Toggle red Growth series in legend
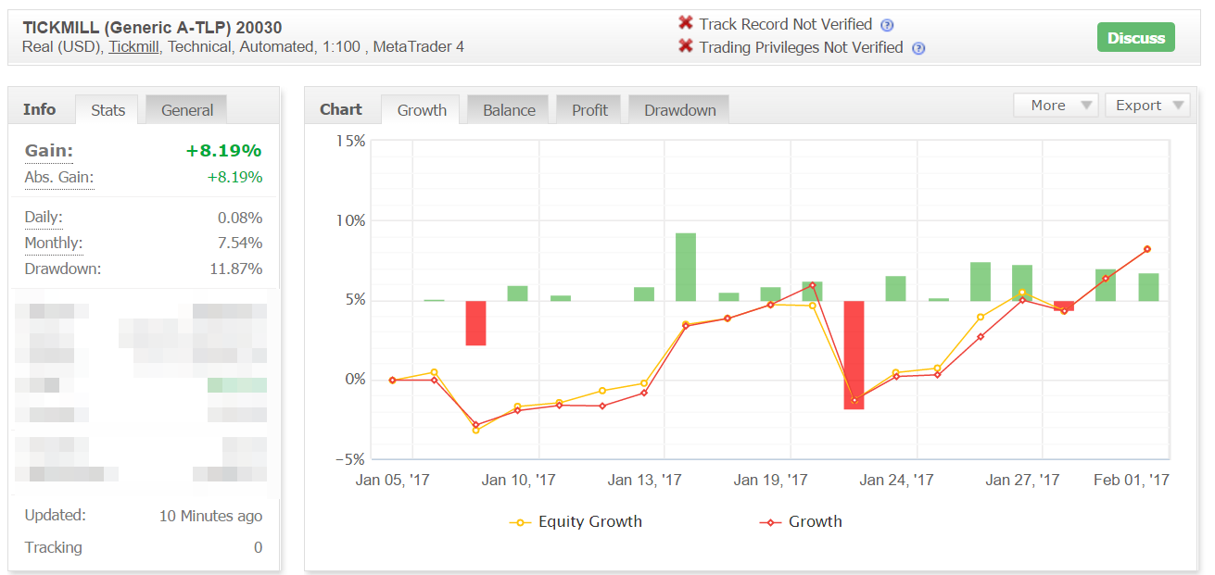Image resolution: width=1215 pixels, height=575 pixels. 802,521
